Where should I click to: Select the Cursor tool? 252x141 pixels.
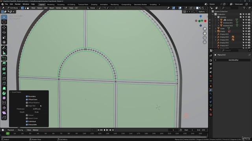(4, 22)
